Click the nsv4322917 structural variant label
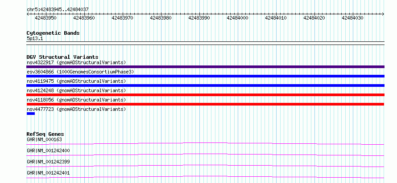This screenshot has height=183, width=397. pos(76,62)
